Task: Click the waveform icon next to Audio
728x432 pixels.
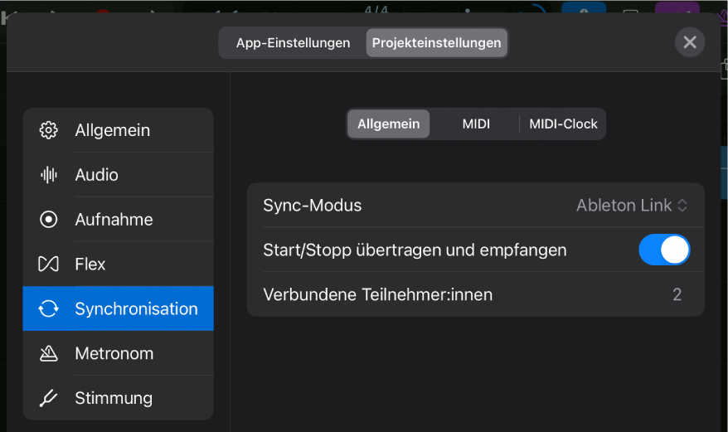Action: (48, 175)
